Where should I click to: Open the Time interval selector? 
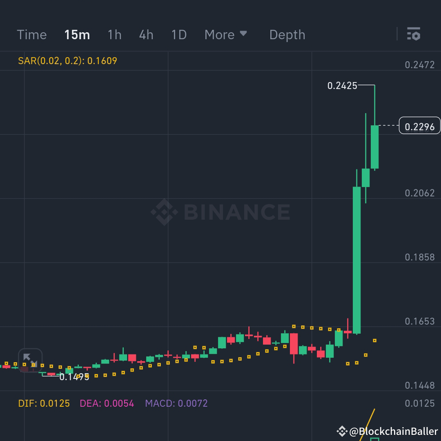point(32,35)
